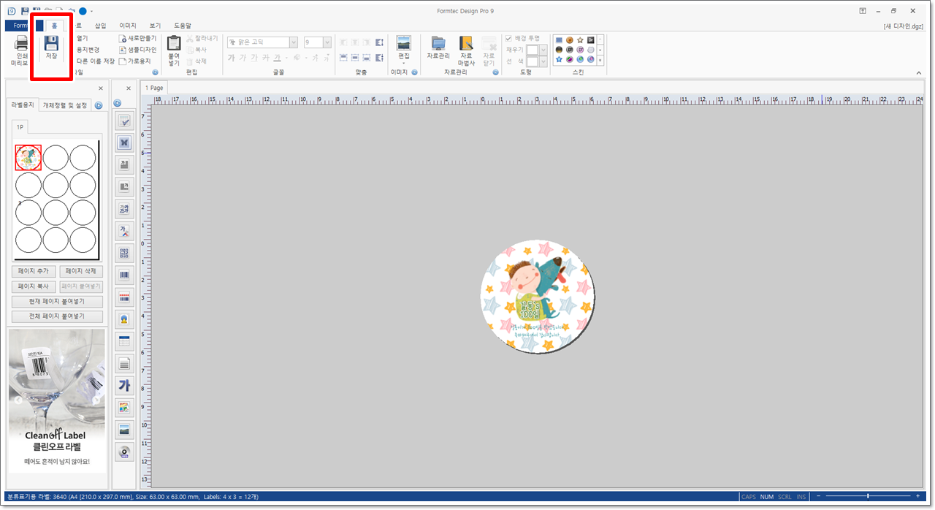Select the barcode tool in side toolbar
This screenshot has height=510, width=935.
pyautogui.click(x=124, y=276)
